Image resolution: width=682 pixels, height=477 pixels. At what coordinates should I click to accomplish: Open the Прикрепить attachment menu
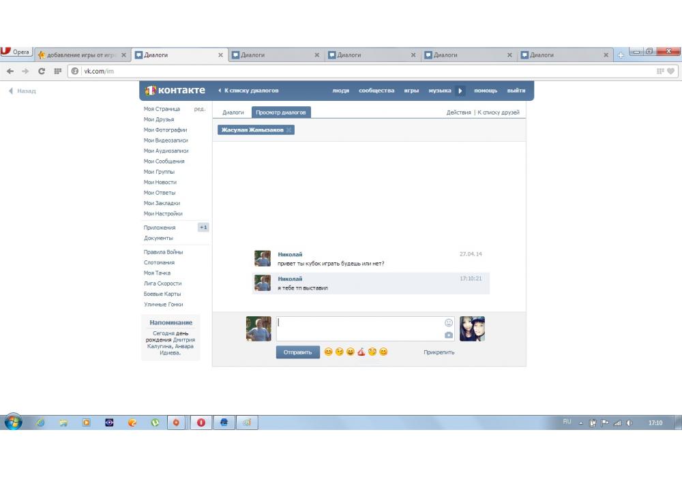[x=439, y=352]
